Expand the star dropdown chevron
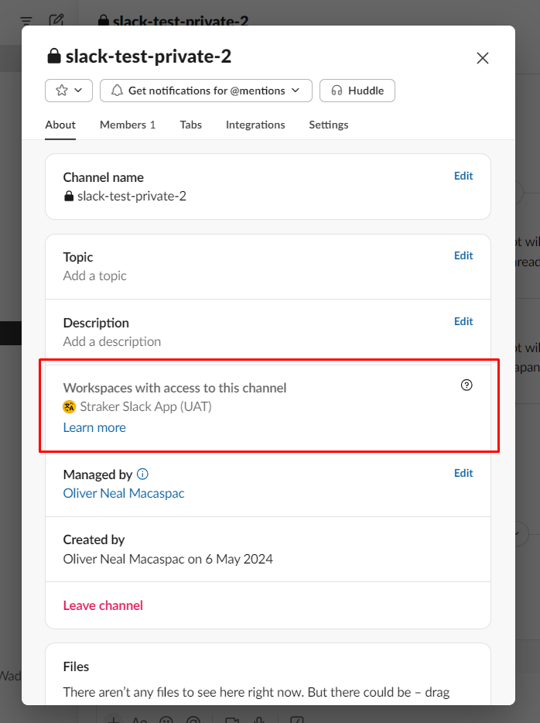 tap(78, 91)
